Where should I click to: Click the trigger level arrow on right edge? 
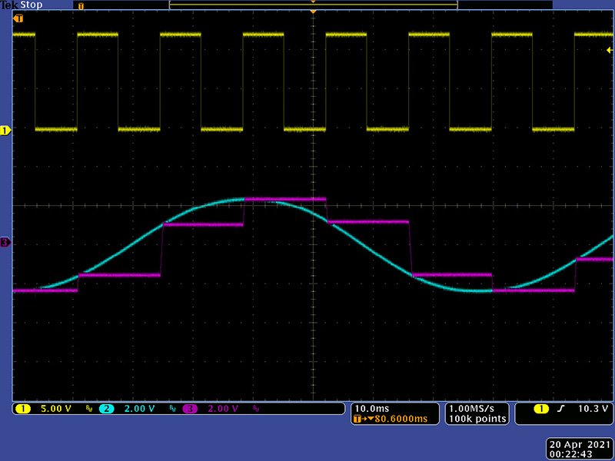(x=610, y=50)
